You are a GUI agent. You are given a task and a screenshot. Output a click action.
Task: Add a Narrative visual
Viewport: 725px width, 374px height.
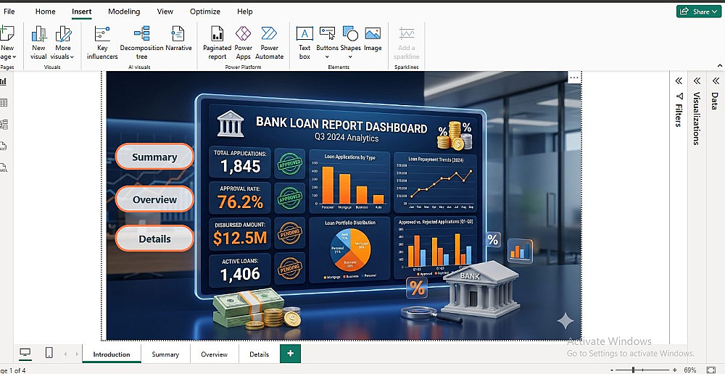coord(178,39)
